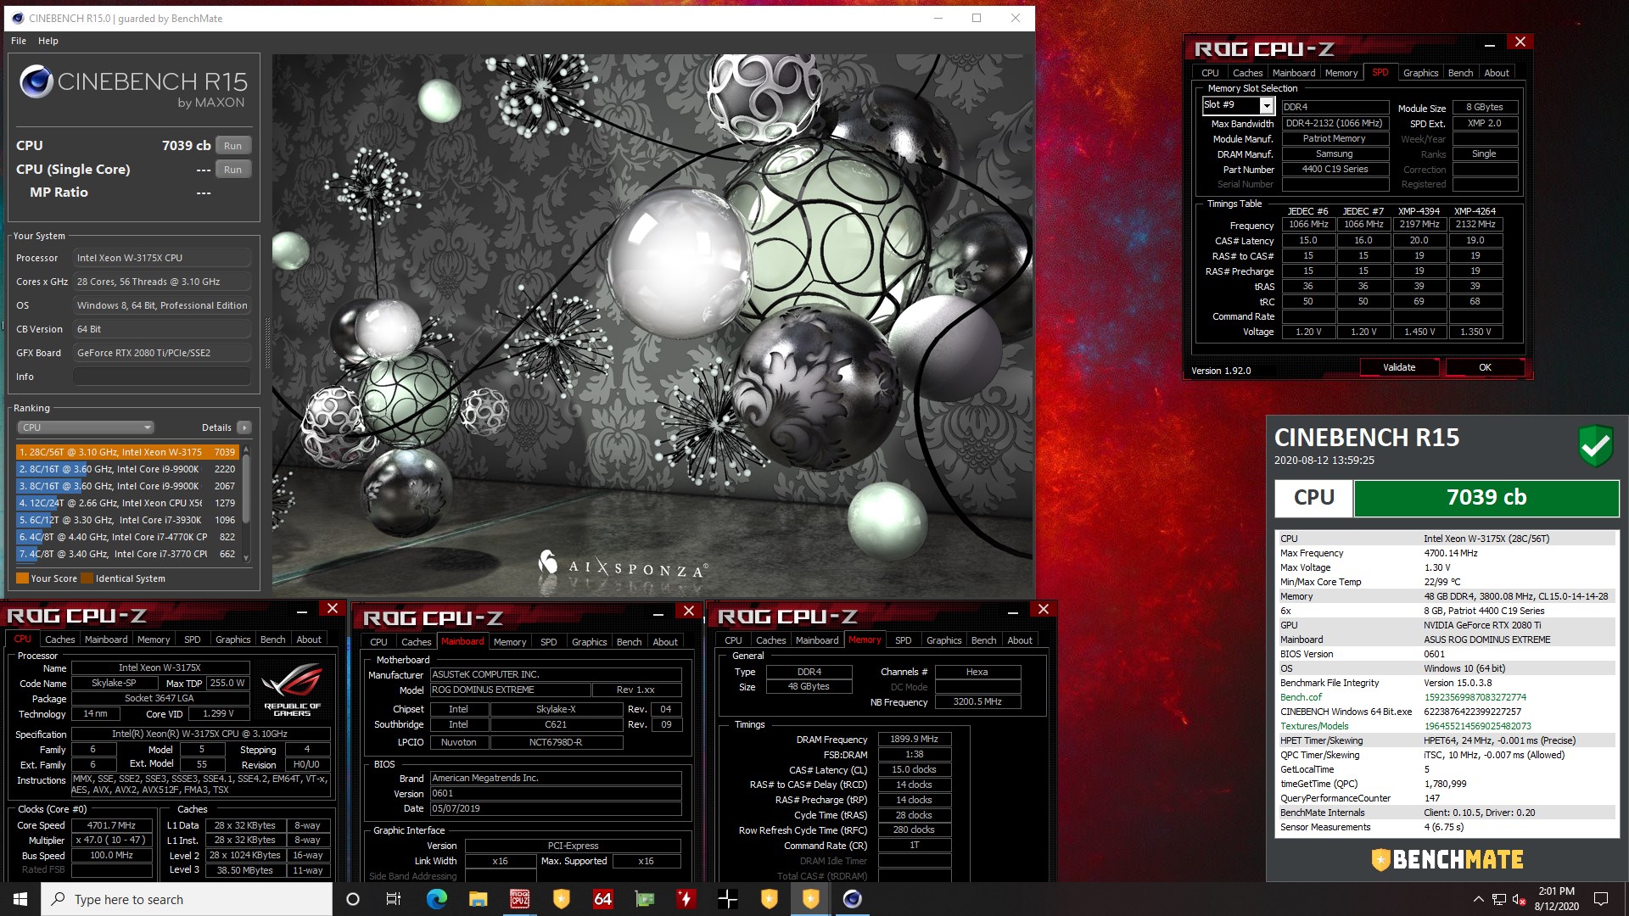Open the Windows Start menu
The width and height of the screenshot is (1629, 916).
(x=20, y=899)
